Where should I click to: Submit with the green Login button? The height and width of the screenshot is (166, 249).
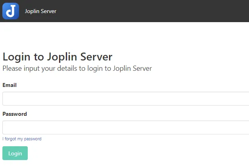point(15,153)
